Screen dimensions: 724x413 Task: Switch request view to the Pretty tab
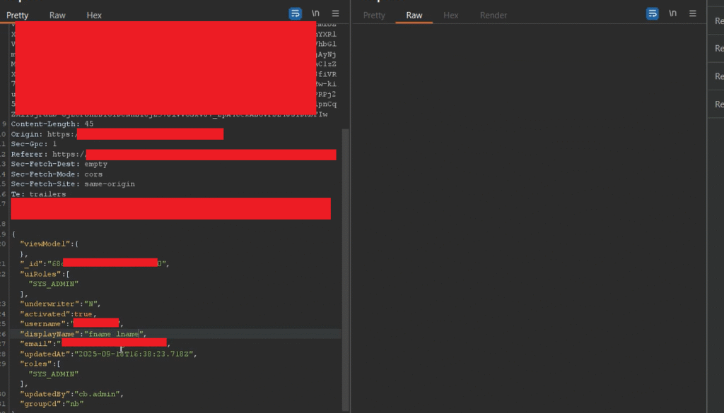(x=18, y=15)
